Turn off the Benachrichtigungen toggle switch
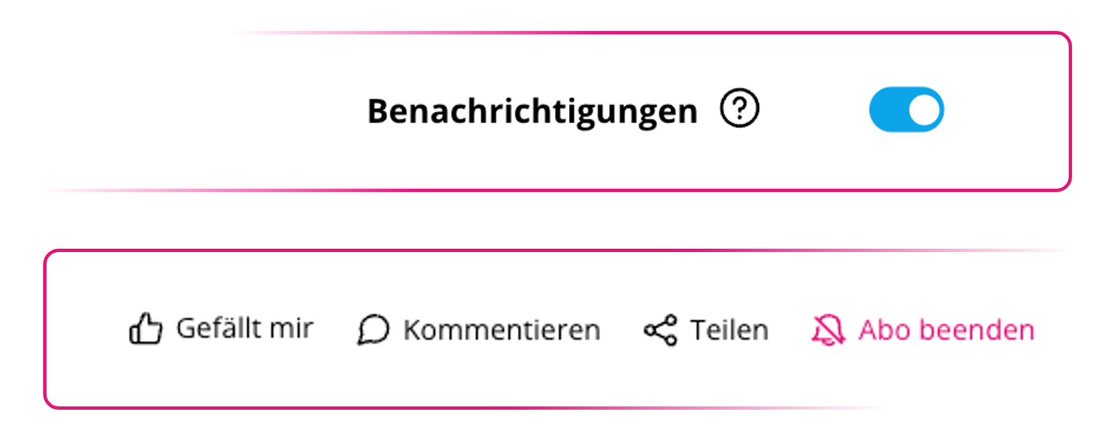The height and width of the screenshot is (434, 1095). pos(906,109)
